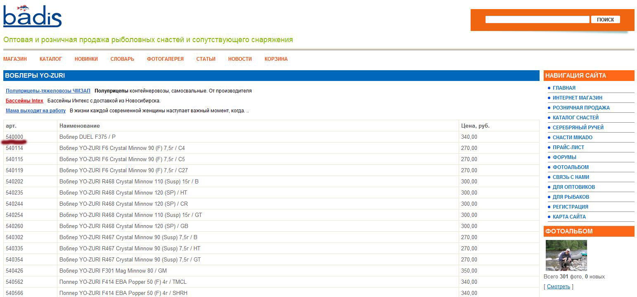Go to СНАСТИ MIKADO in sidebar
Viewport: 637px width, 297px height.
pos(572,138)
